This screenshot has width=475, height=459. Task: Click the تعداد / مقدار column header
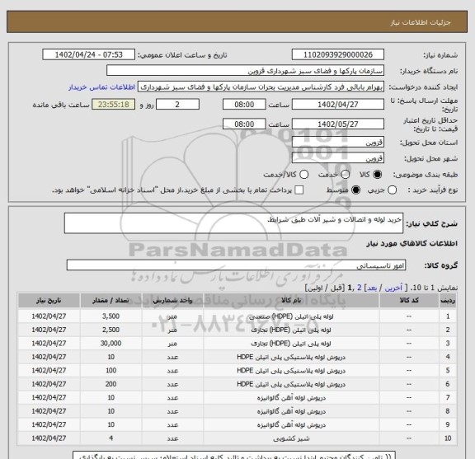(x=111, y=301)
